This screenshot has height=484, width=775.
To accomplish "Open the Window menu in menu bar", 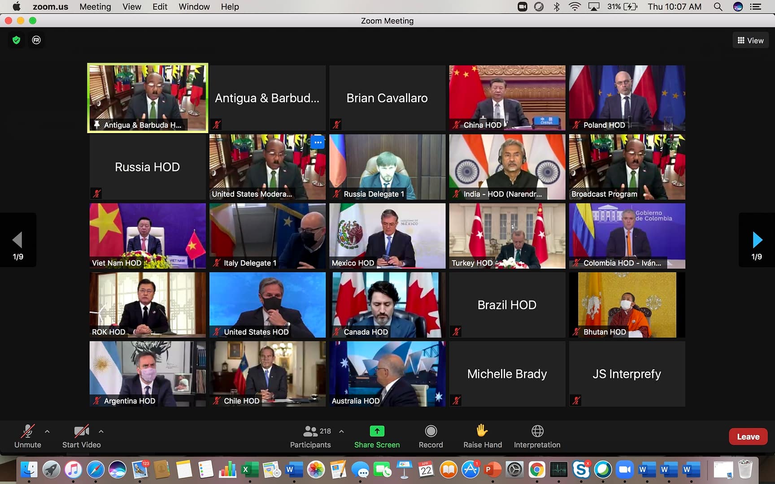I will [x=194, y=7].
